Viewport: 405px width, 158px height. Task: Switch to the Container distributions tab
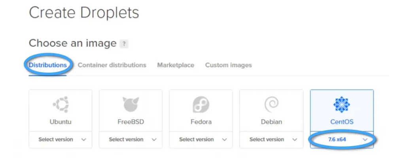112,65
